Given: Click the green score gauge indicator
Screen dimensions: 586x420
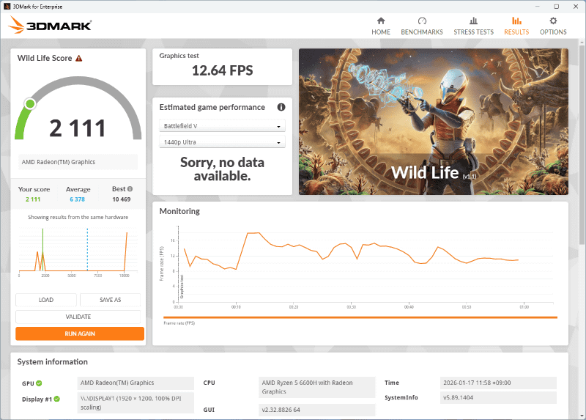Looking at the screenshot, I should click(x=30, y=103).
